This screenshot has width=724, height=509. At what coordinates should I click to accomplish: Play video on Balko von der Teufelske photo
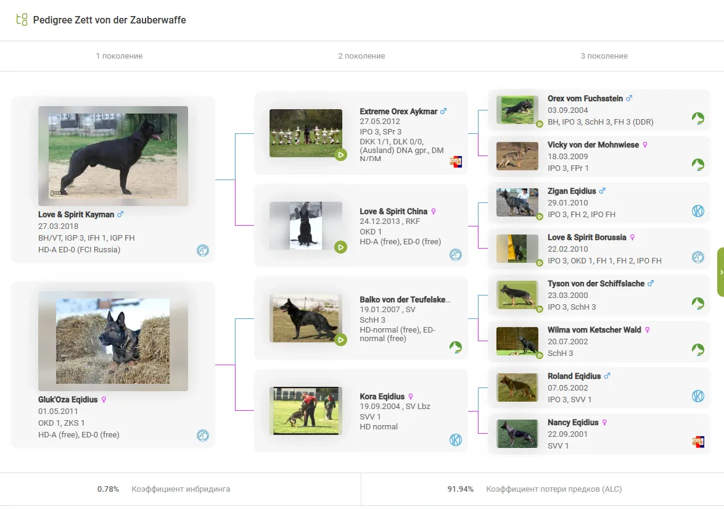340,339
